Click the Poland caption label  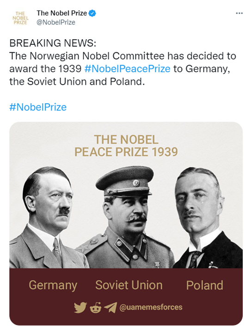click(x=204, y=285)
